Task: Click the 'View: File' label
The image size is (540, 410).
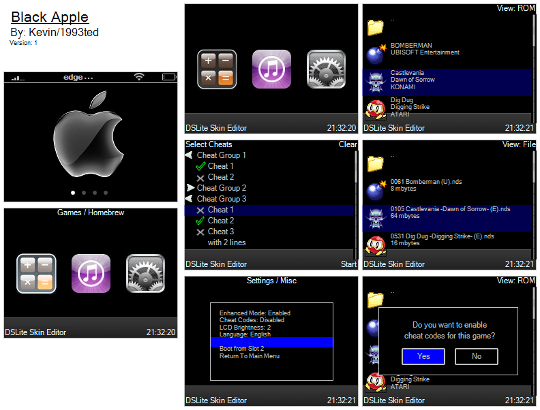Action: [x=519, y=144]
